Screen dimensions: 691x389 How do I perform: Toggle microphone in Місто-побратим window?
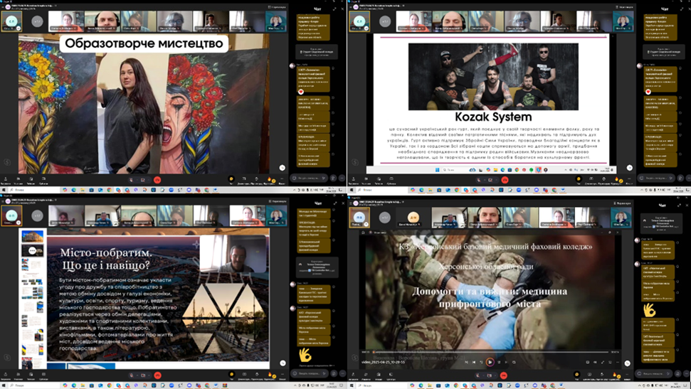point(132,375)
